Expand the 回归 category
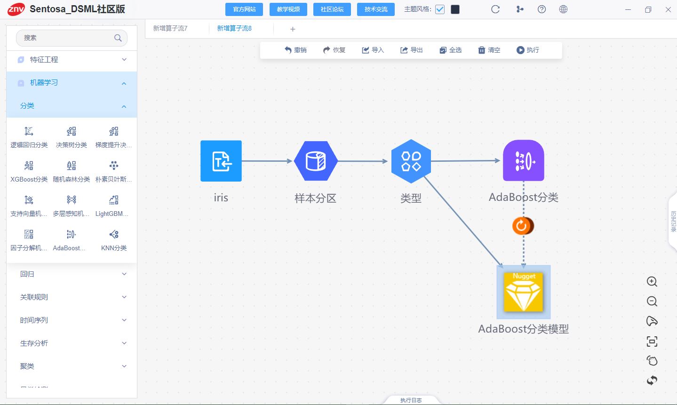Viewport: 677px width, 405px height. pos(72,274)
